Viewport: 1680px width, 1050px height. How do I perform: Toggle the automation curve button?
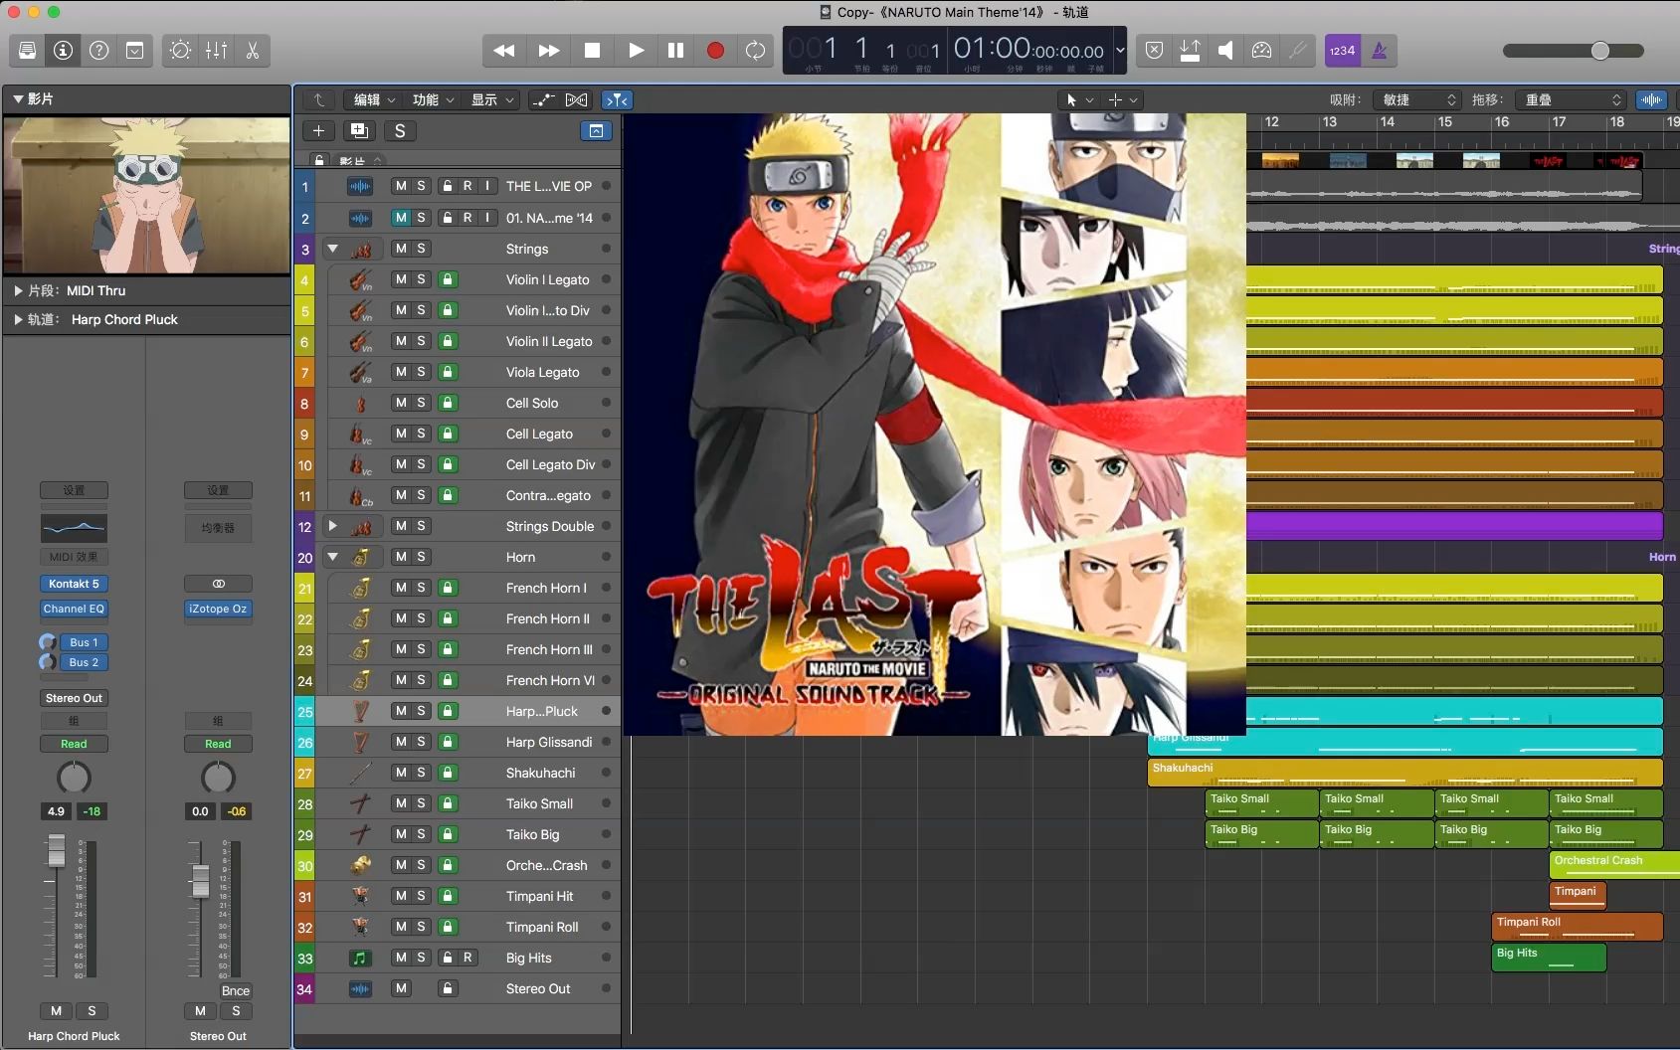pyautogui.click(x=543, y=99)
